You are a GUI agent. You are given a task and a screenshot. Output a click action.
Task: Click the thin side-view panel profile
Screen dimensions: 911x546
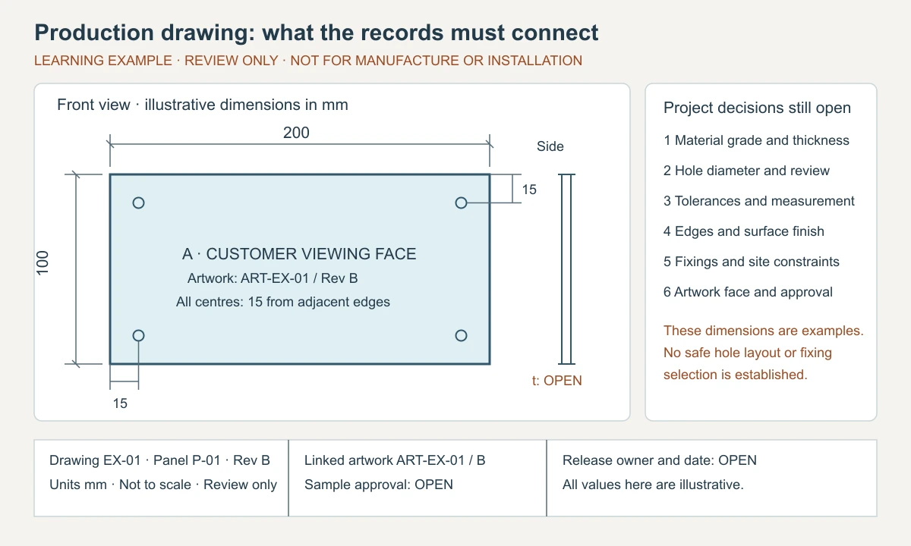[x=567, y=269]
